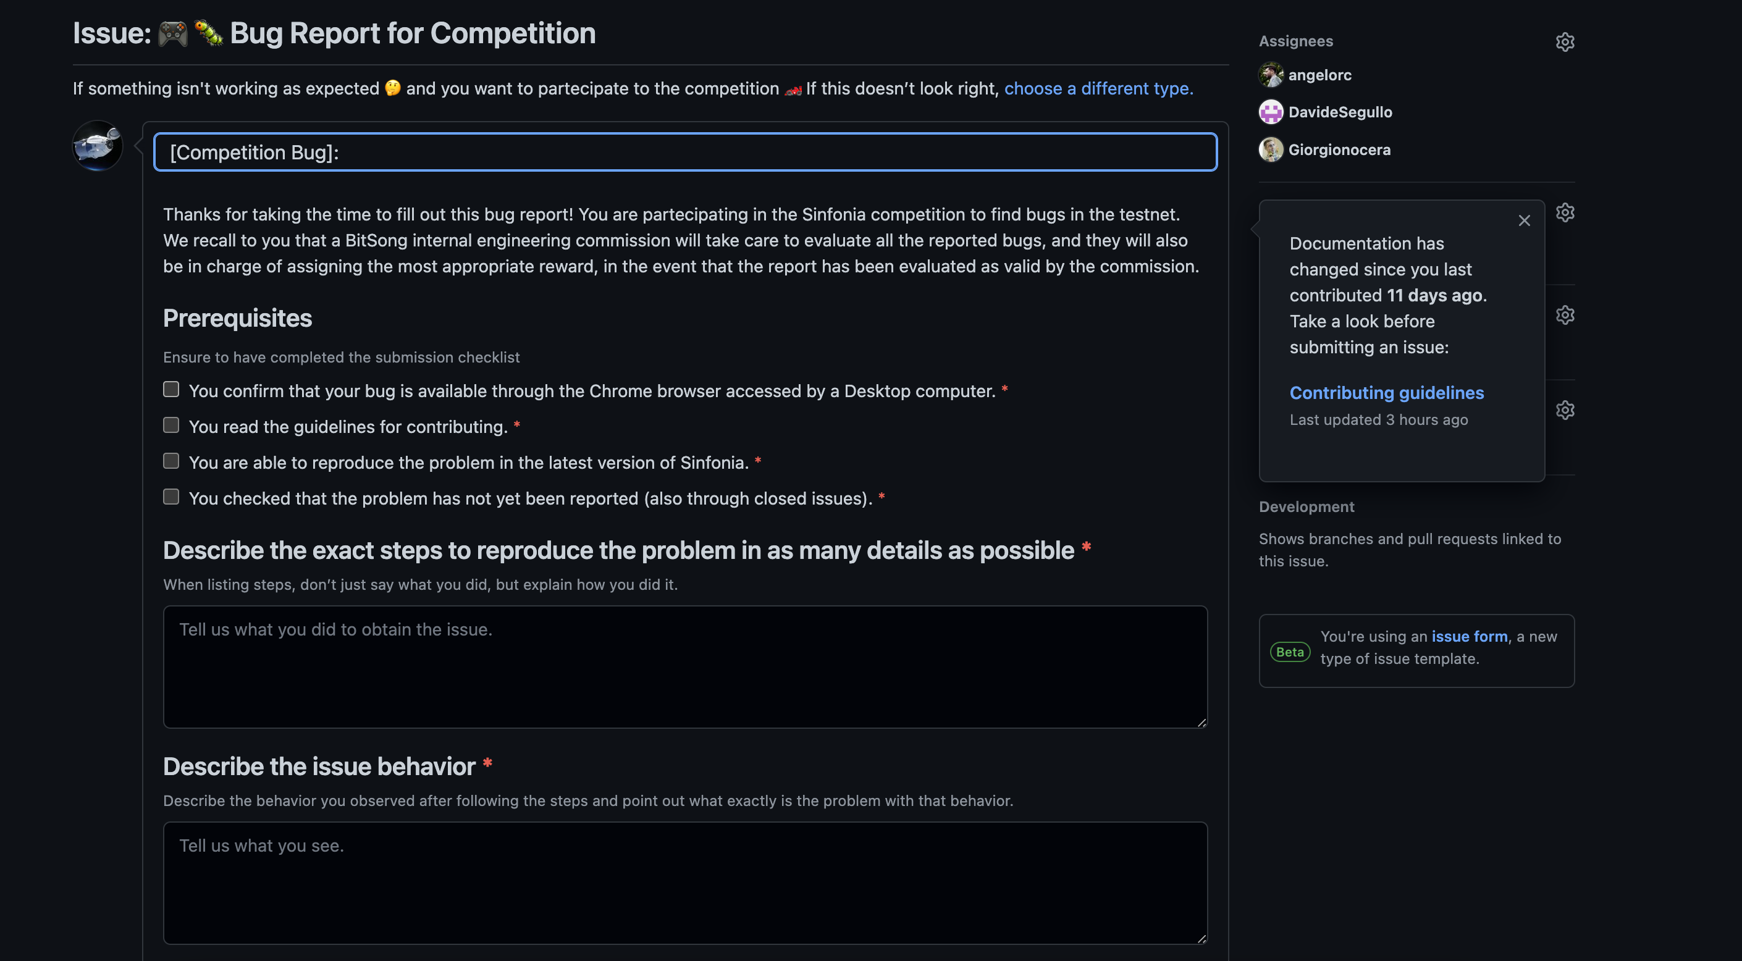The width and height of the screenshot is (1742, 961).
Task: Open the DavideSegullo assignee name link
Action: tap(1340, 112)
